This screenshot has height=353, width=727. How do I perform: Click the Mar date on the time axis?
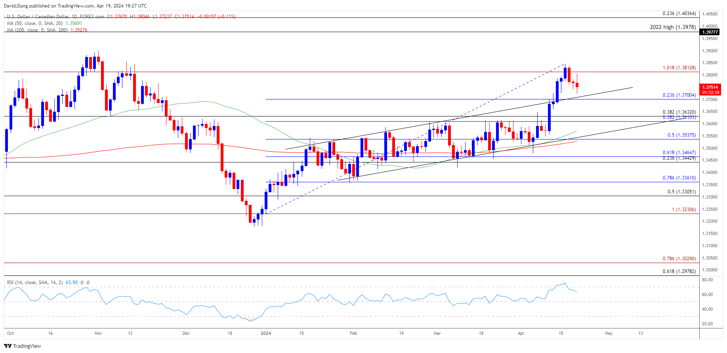[437, 333]
